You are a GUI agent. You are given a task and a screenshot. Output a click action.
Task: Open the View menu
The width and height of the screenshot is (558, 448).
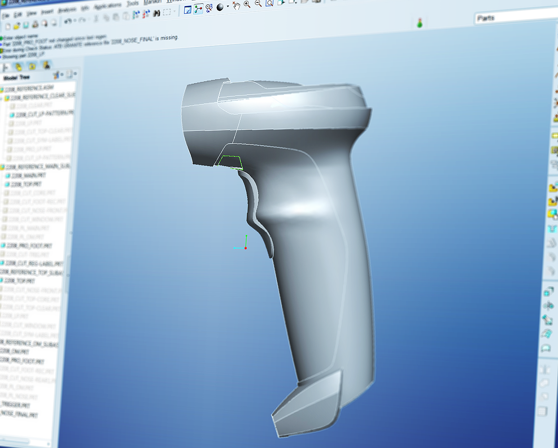pyautogui.click(x=31, y=14)
